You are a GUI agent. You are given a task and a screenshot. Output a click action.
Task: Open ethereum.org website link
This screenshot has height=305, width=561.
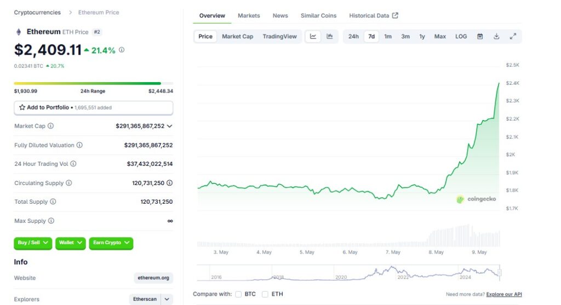[153, 278]
